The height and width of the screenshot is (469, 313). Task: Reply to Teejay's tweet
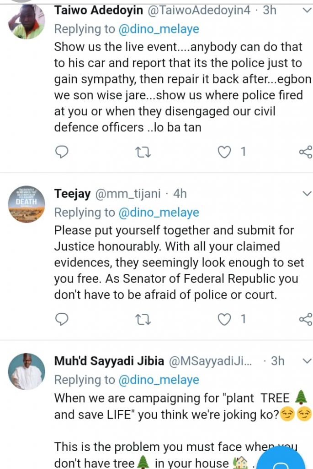(x=61, y=319)
